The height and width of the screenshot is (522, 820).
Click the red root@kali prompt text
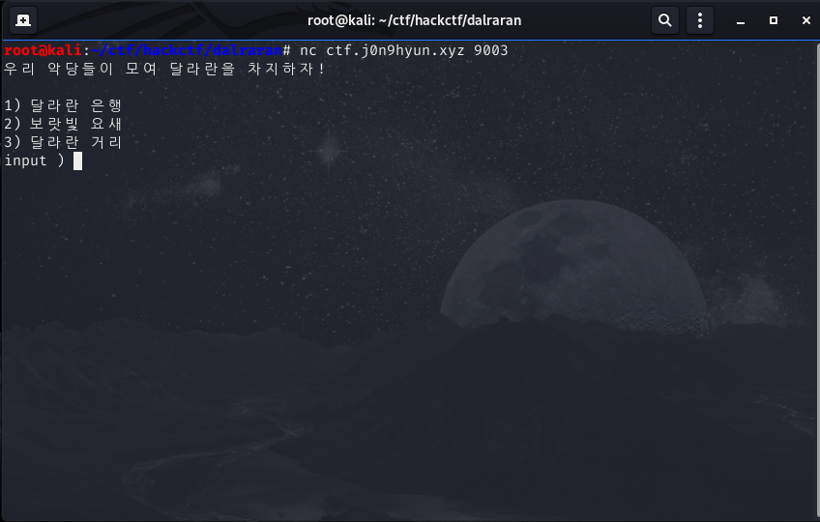43,50
